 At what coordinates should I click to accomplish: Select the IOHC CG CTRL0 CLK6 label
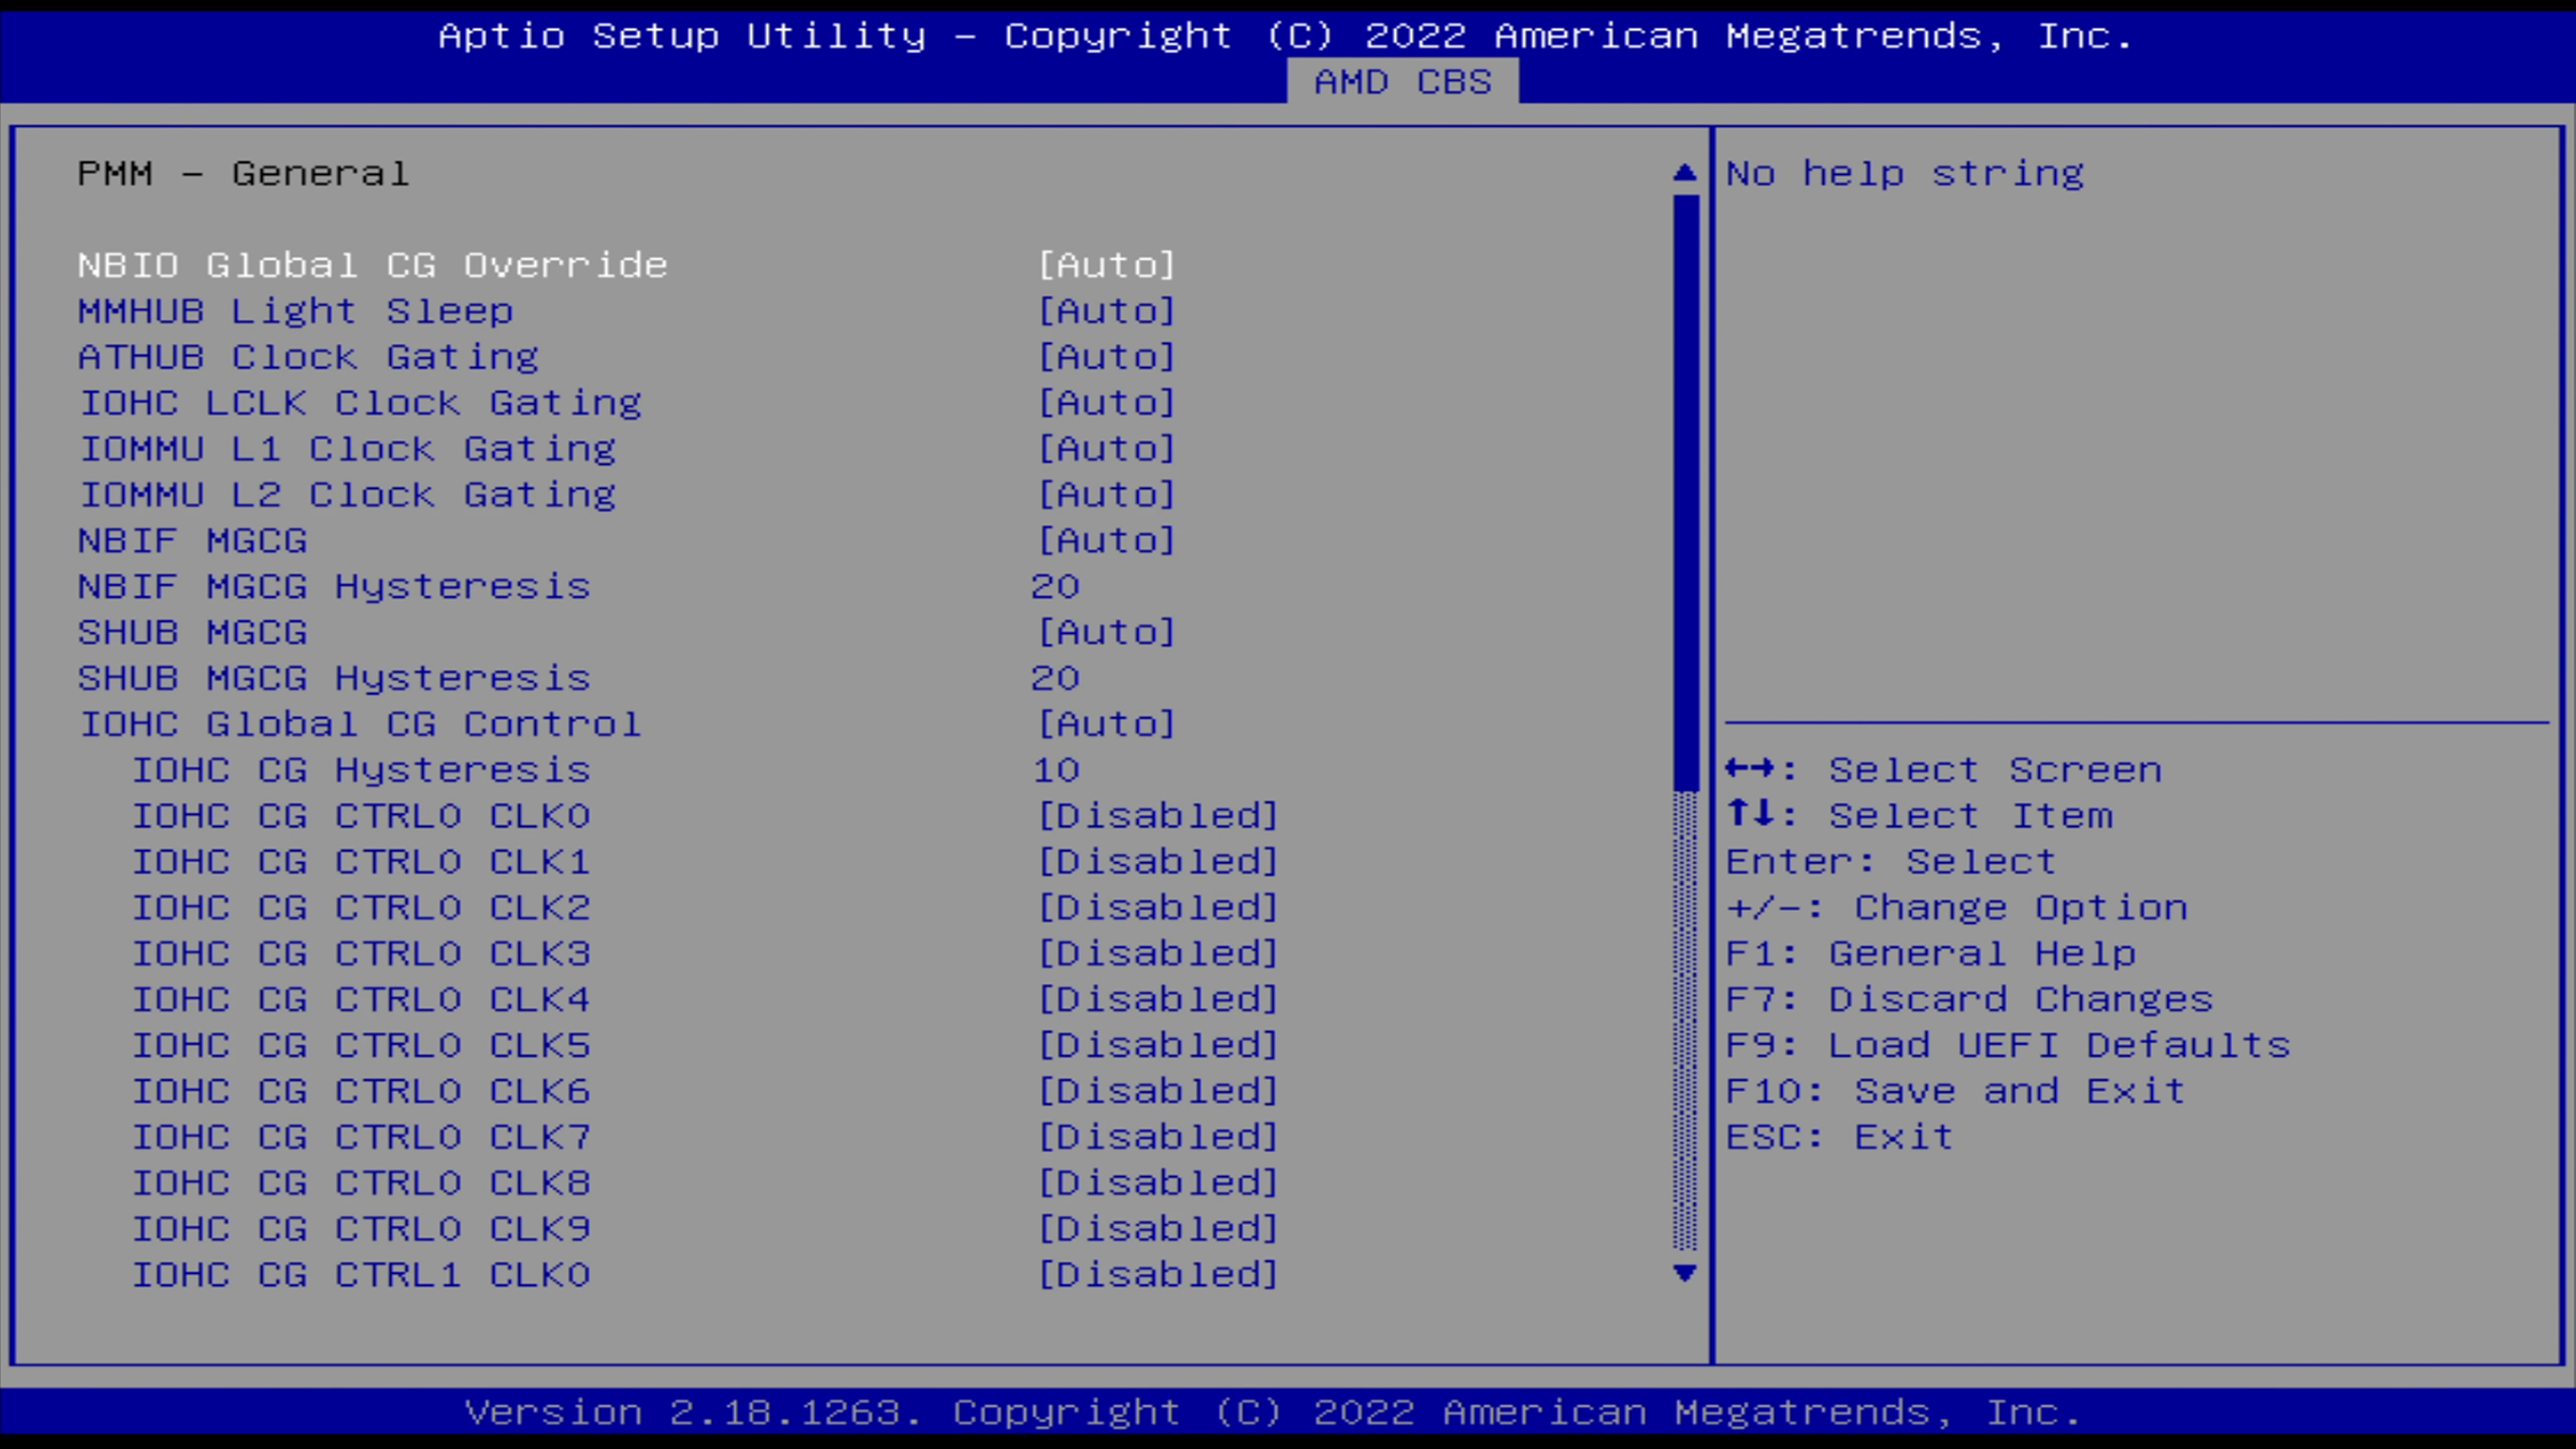click(x=361, y=1092)
